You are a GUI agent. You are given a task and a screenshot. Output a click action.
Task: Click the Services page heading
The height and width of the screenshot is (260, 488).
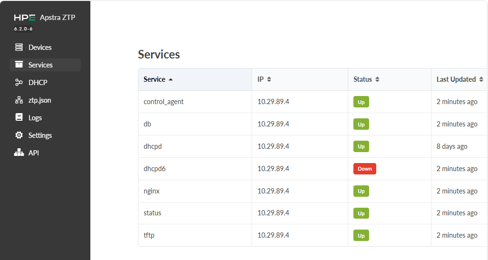(x=159, y=55)
